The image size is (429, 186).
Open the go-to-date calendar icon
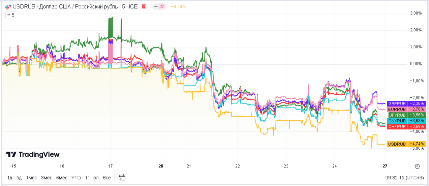[122, 178]
